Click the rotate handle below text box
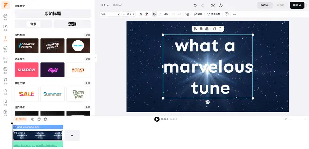Screen dimensions: 309x149 [208, 102]
